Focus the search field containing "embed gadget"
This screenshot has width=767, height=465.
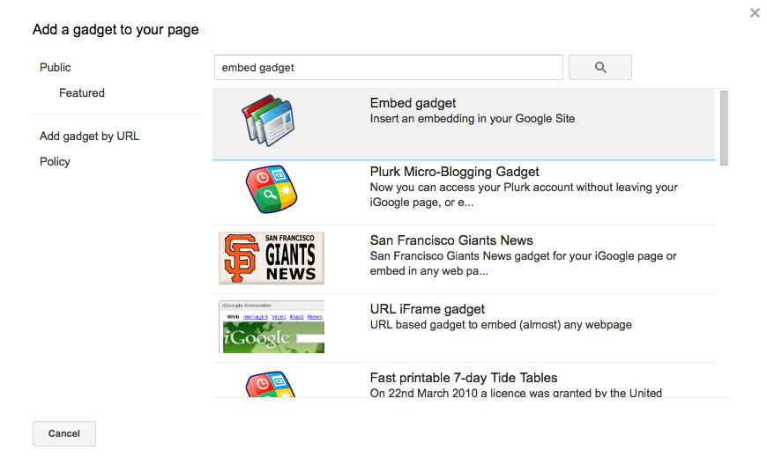(x=388, y=68)
